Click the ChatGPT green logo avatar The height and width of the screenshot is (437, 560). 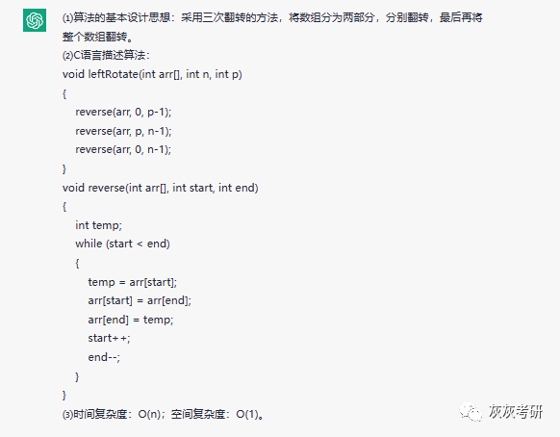tap(35, 20)
